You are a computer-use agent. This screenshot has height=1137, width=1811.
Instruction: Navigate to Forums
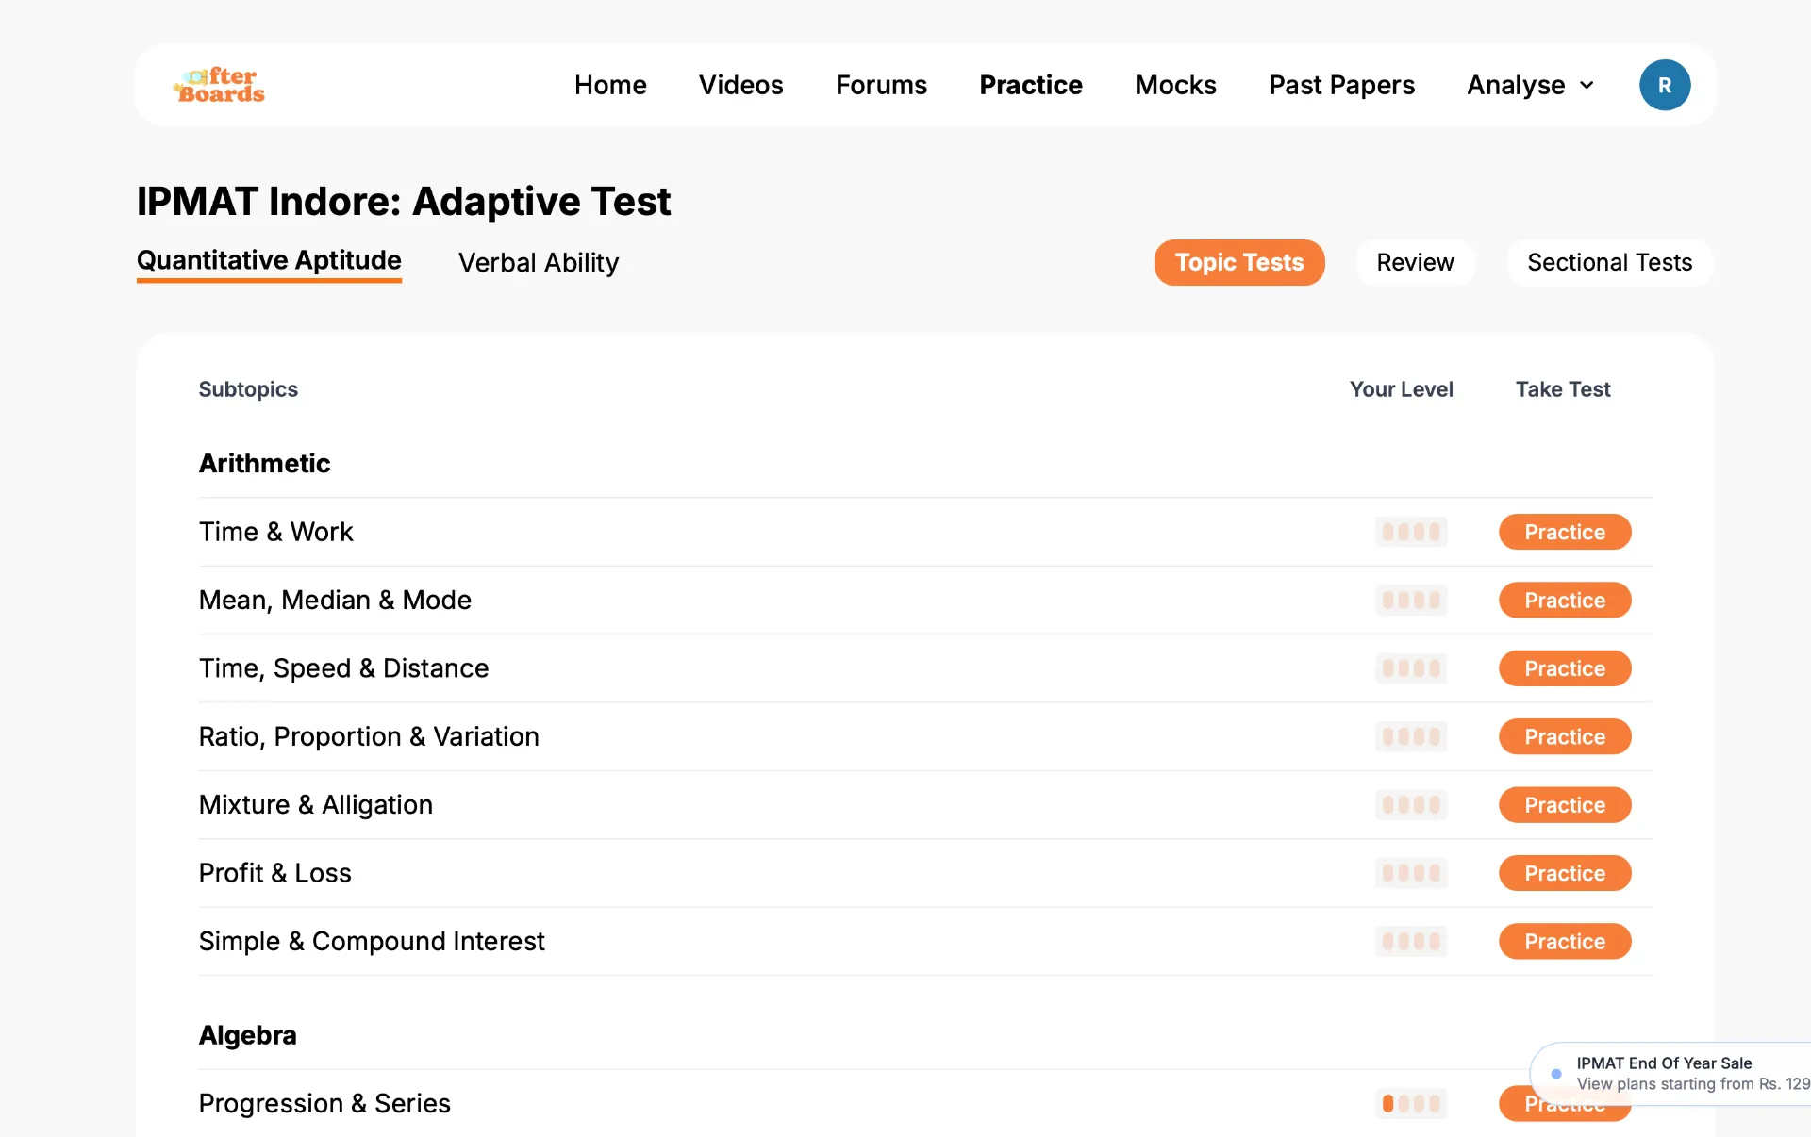point(881,85)
